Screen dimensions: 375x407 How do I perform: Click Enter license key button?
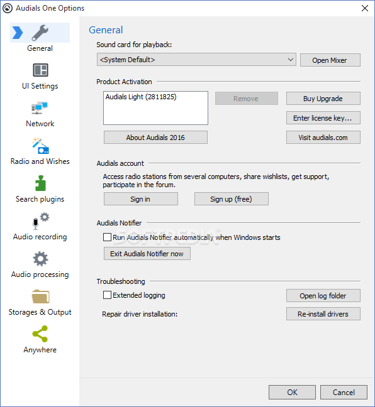[x=323, y=118]
